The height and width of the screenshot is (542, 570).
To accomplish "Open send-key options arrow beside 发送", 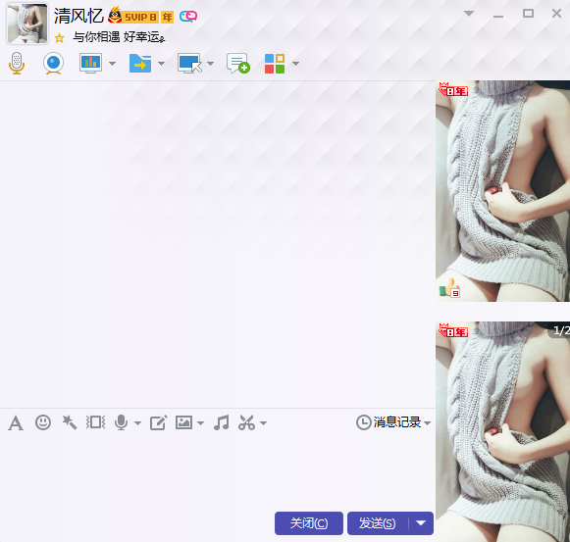I will pos(421,523).
